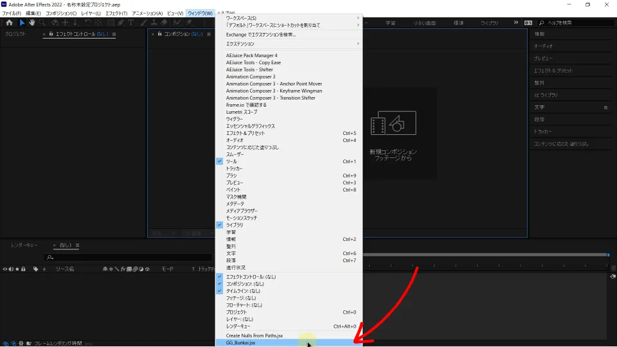
Task: Click the shy layer switch column icon
Action: tap(105, 269)
